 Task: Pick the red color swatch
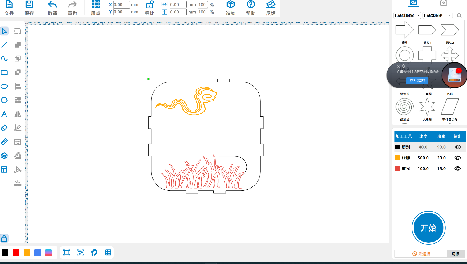click(16, 253)
